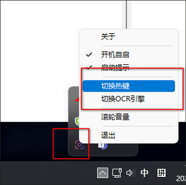
Task: Click the 拼 Pinyin IME icon
Action: (x=161, y=173)
